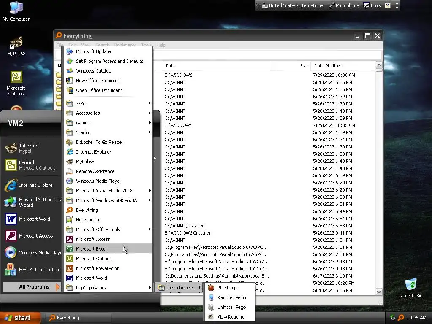This screenshot has height=324, width=432.
Task: Open Microsoft Outlook desktop icon
Action: (x=16, y=83)
